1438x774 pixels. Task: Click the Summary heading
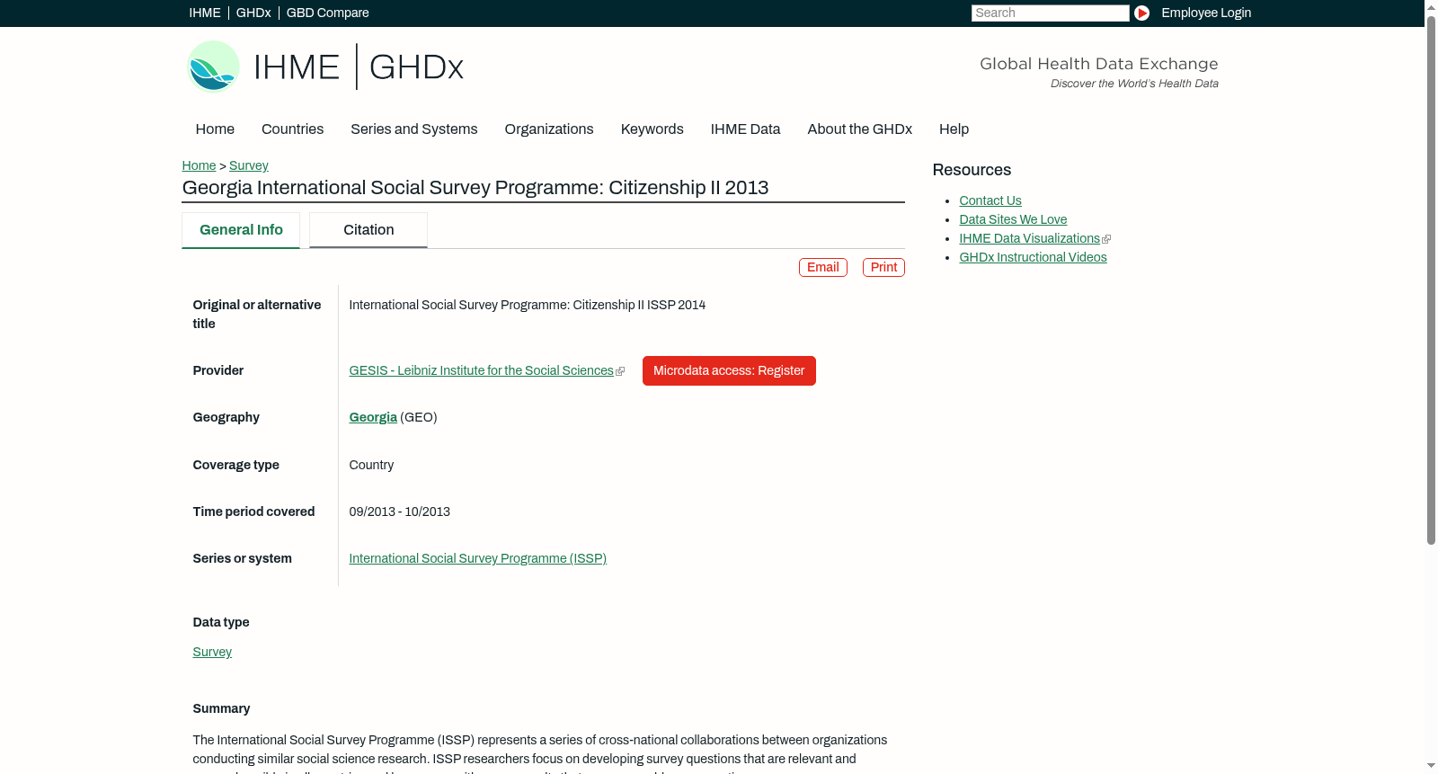[221, 708]
